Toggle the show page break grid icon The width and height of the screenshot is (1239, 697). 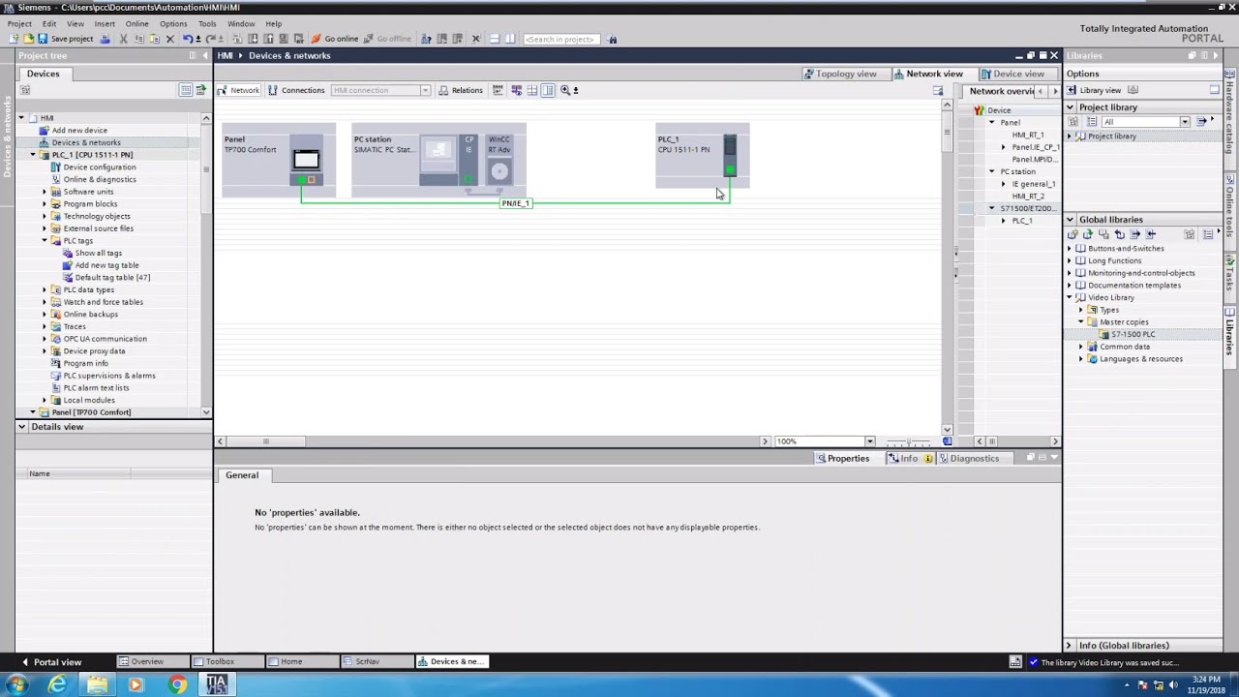pyautogui.click(x=531, y=90)
